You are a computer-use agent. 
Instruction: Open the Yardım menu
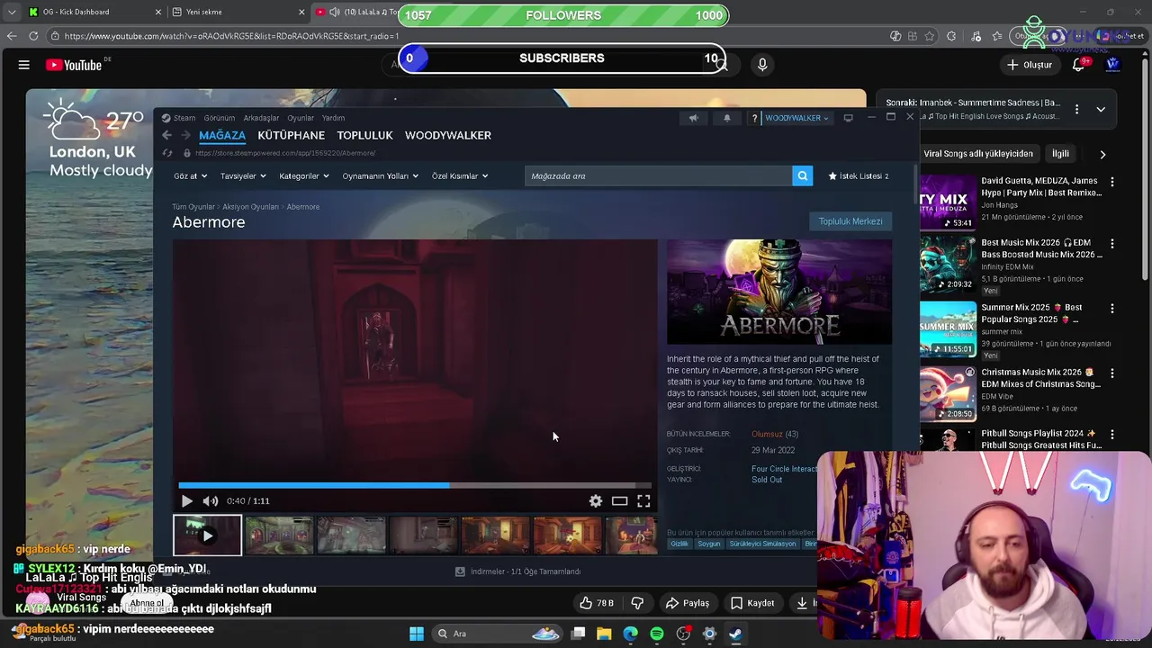click(333, 118)
